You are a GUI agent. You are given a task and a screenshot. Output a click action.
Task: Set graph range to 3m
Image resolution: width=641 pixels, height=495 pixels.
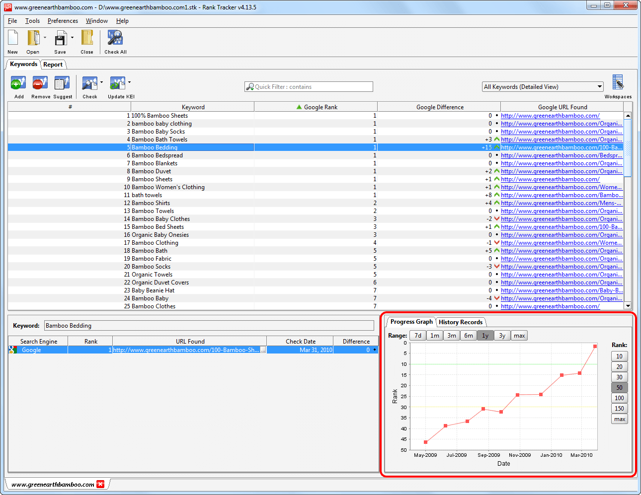tap(452, 336)
